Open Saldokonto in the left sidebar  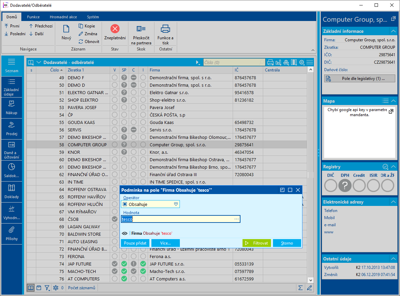[x=12, y=170]
